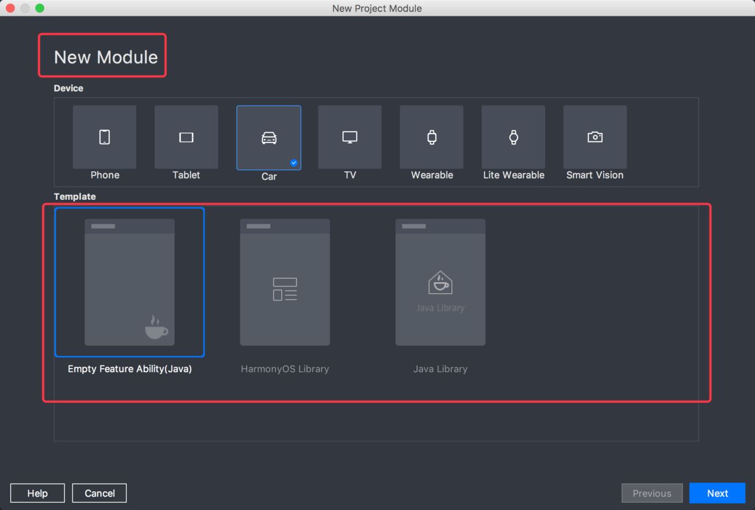Choose Empty Feature Ability(Java) template thumbnail

click(x=130, y=282)
